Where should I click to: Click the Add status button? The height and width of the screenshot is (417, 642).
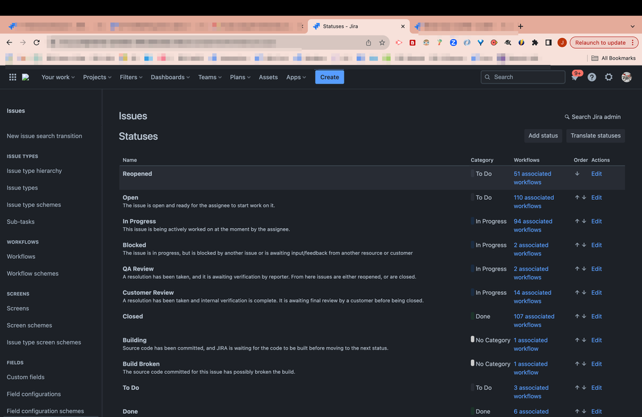[x=542, y=136]
